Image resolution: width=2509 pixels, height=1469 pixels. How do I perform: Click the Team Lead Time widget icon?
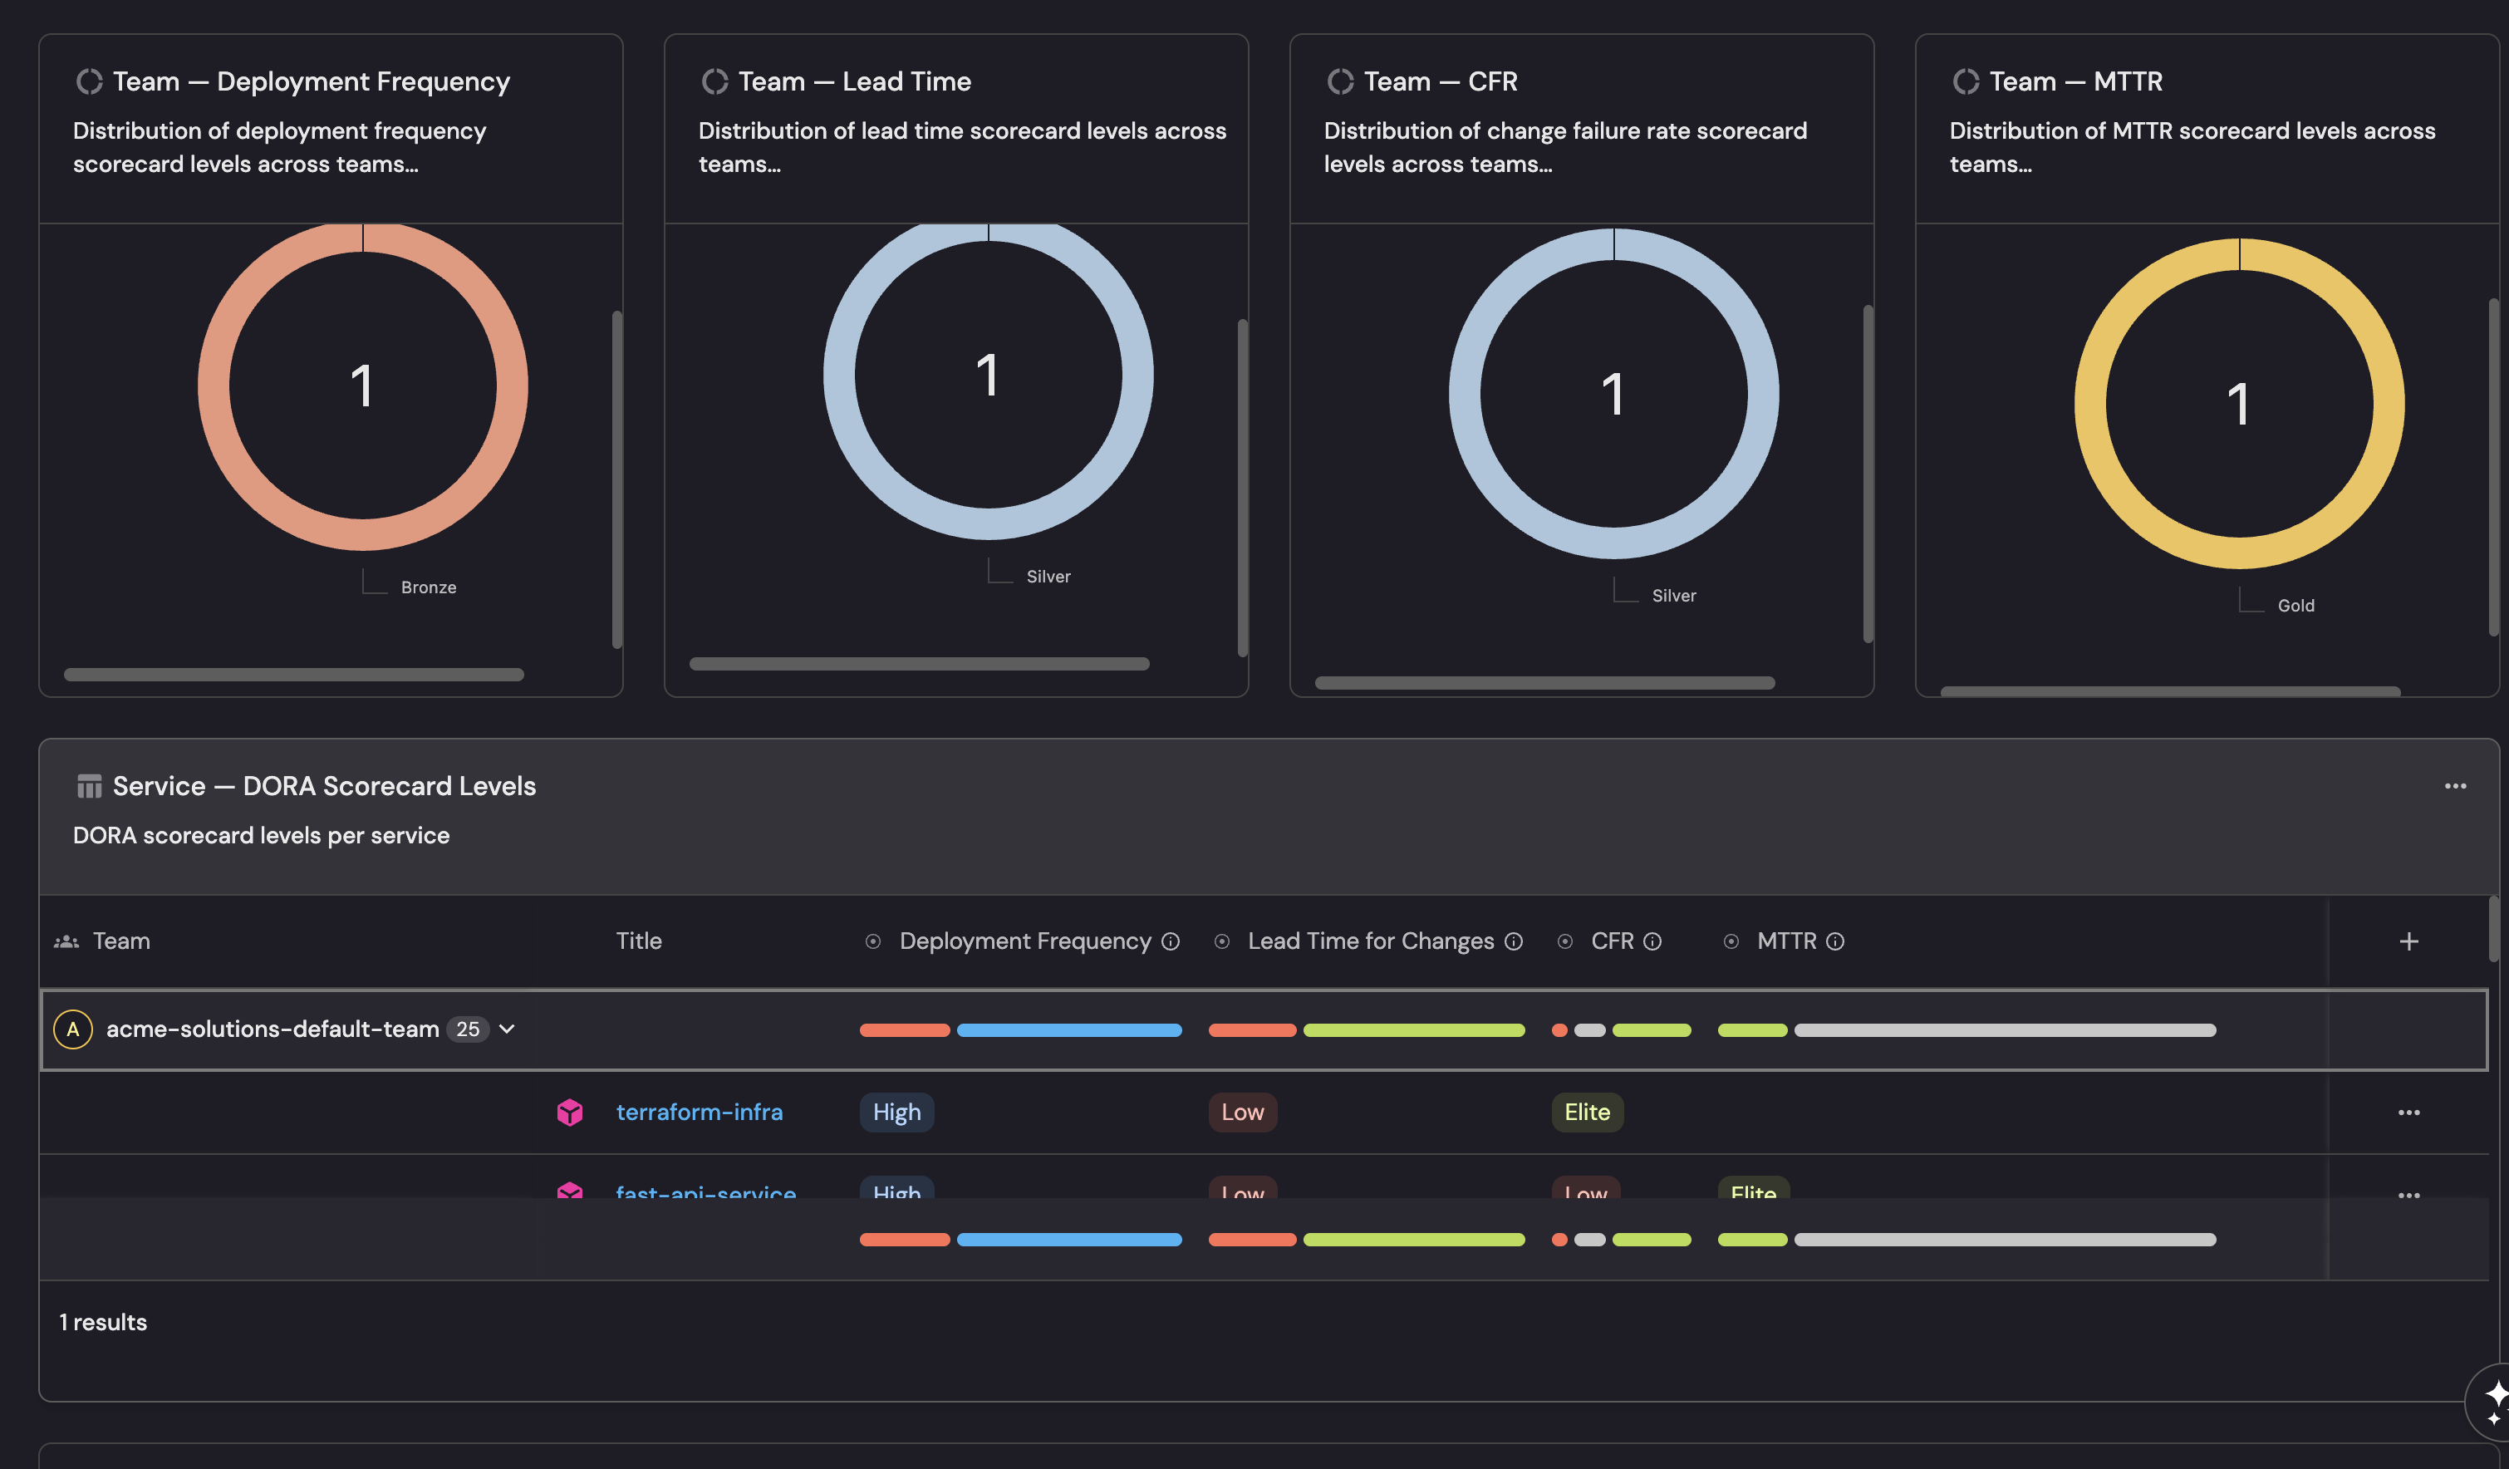point(714,81)
